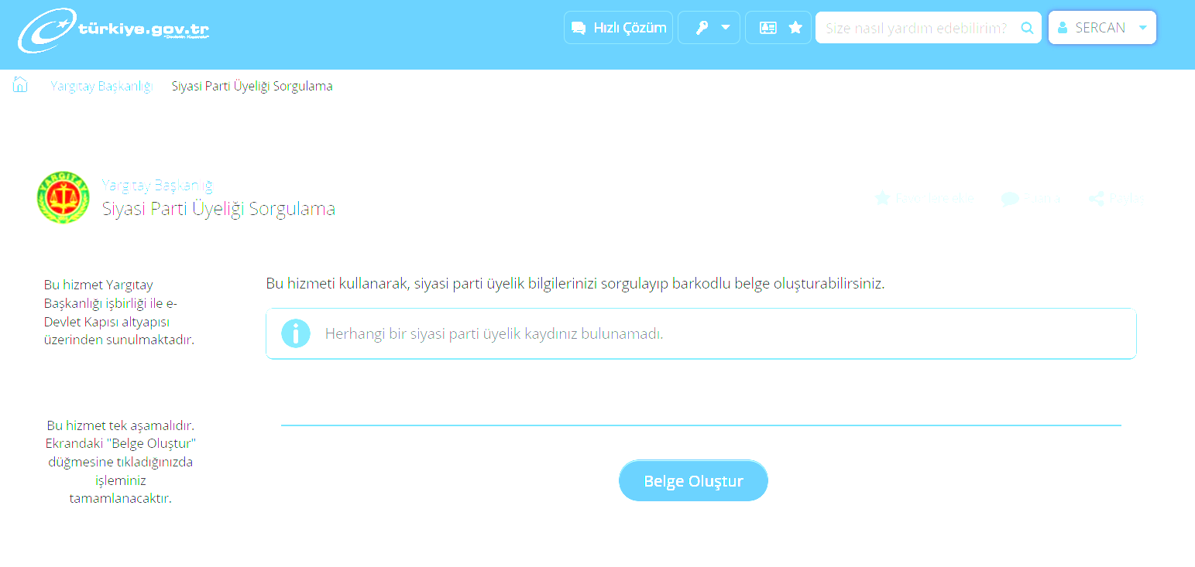Click Paylaş share link
Image resolution: width=1195 pixels, height=567 pixels.
point(1116,198)
